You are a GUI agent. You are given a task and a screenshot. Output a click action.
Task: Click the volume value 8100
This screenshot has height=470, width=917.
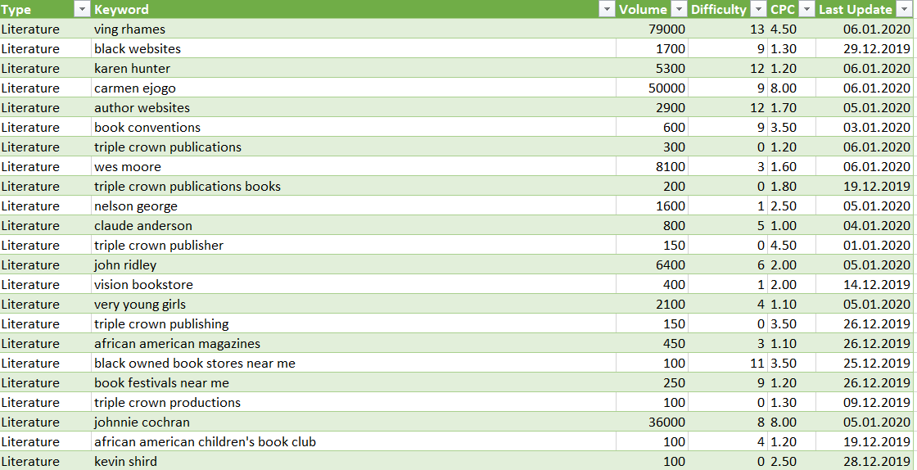(671, 166)
